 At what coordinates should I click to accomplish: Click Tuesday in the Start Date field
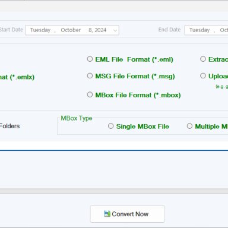(x=40, y=30)
